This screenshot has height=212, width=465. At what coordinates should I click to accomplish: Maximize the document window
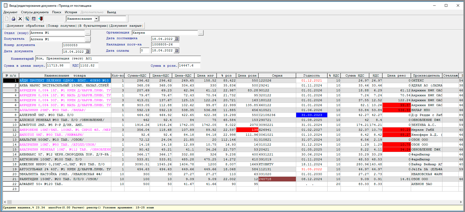(x=446, y=5)
